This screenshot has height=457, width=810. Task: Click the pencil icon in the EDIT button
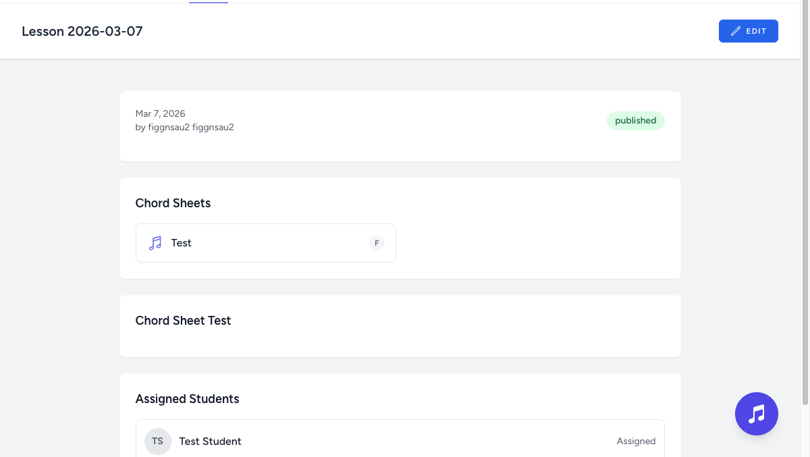[x=735, y=30]
